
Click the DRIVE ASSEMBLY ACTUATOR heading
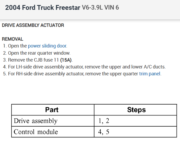[33, 25]
